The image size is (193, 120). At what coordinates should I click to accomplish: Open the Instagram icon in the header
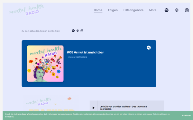point(187,10)
